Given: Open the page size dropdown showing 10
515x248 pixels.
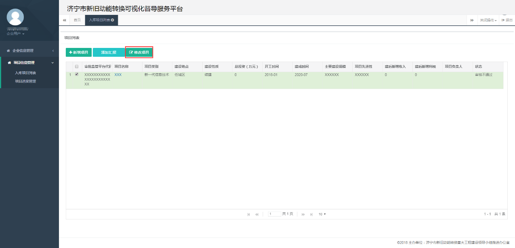Looking at the screenshot, I should pos(322,214).
